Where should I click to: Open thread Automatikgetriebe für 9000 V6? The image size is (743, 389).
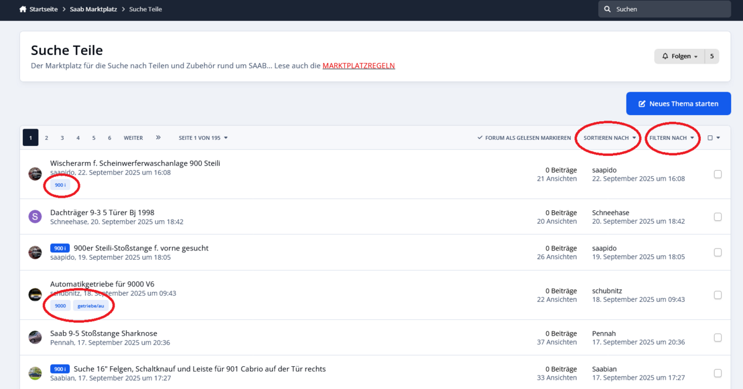click(102, 284)
